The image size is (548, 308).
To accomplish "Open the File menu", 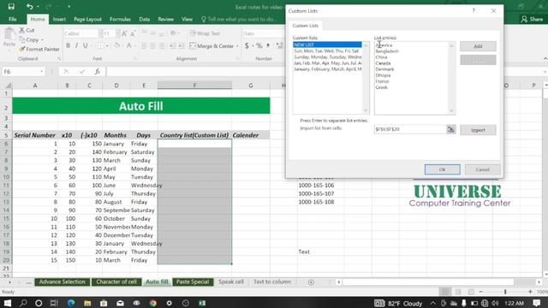I will click(13, 19).
